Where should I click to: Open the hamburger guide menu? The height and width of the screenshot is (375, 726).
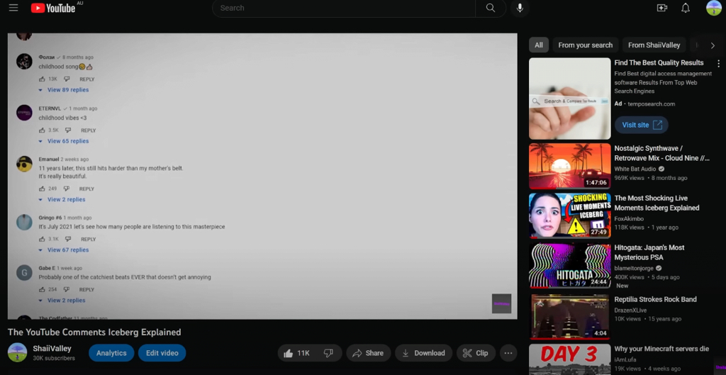pos(13,8)
